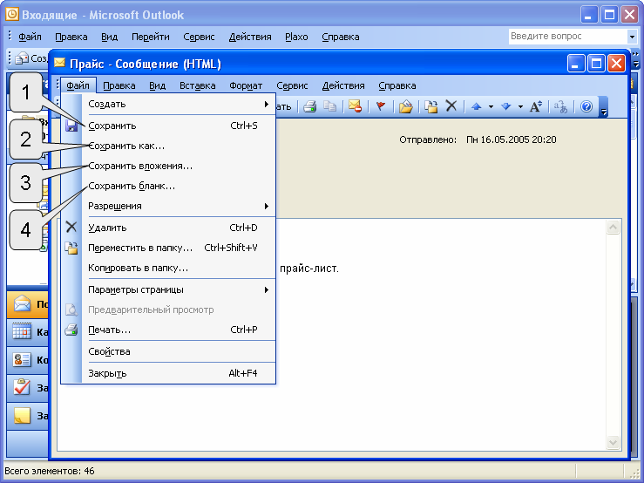Click message body scrollbar up arrow
Viewport: 644px width, 483px height.
[613, 228]
